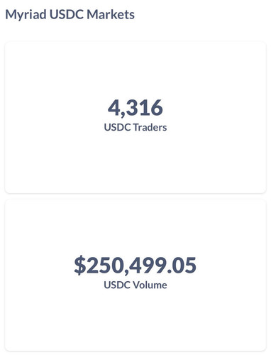Image resolution: width=271 pixels, height=355 pixels.
Task: Click the dollar sign in volume figure
Action: [x=80, y=266]
